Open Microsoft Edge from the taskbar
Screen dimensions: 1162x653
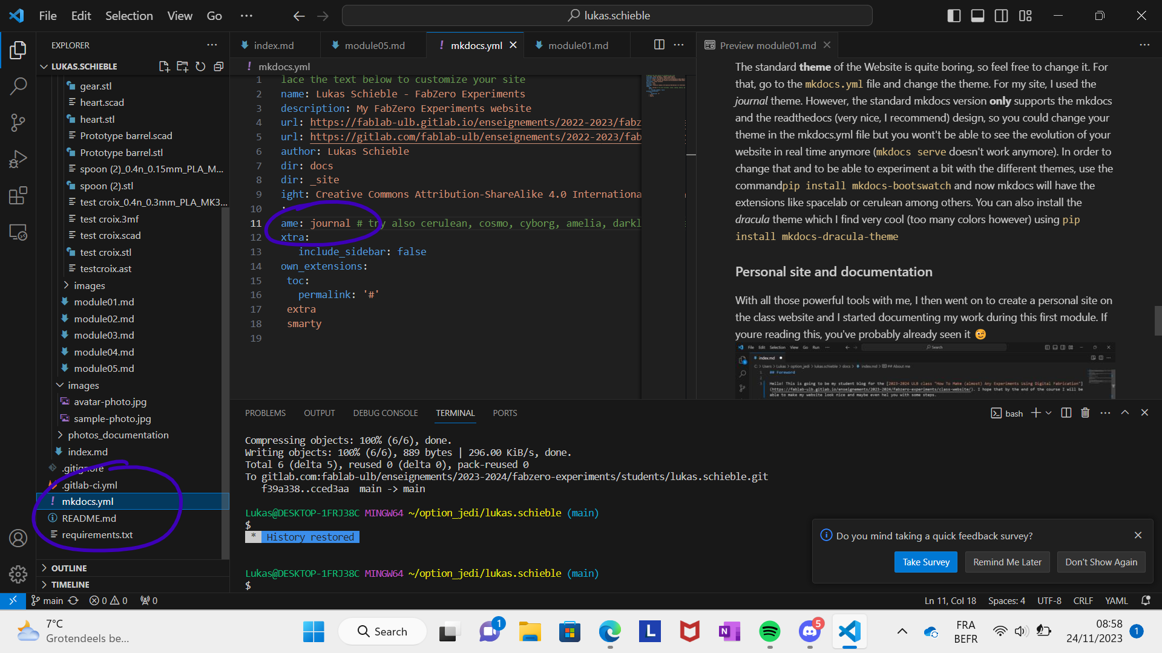tap(610, 632)
